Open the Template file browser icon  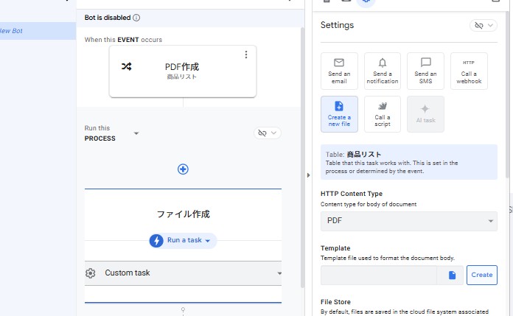452,275
